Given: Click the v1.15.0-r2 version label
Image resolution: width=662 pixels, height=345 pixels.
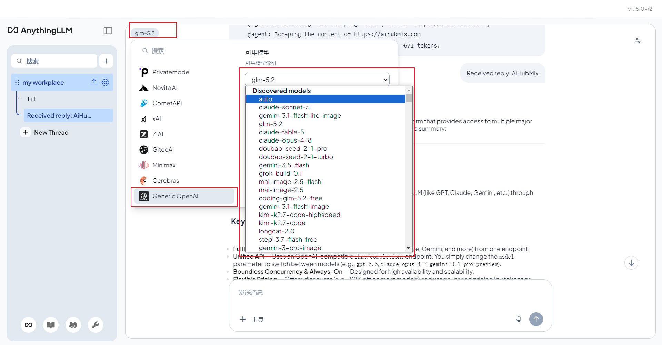Looking at the screenshot, I should point(640,9).
